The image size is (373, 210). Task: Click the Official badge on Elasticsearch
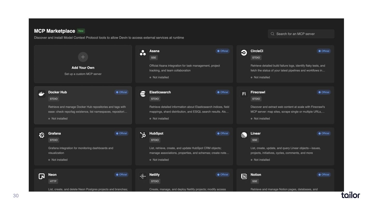click(x=223, y=92)
